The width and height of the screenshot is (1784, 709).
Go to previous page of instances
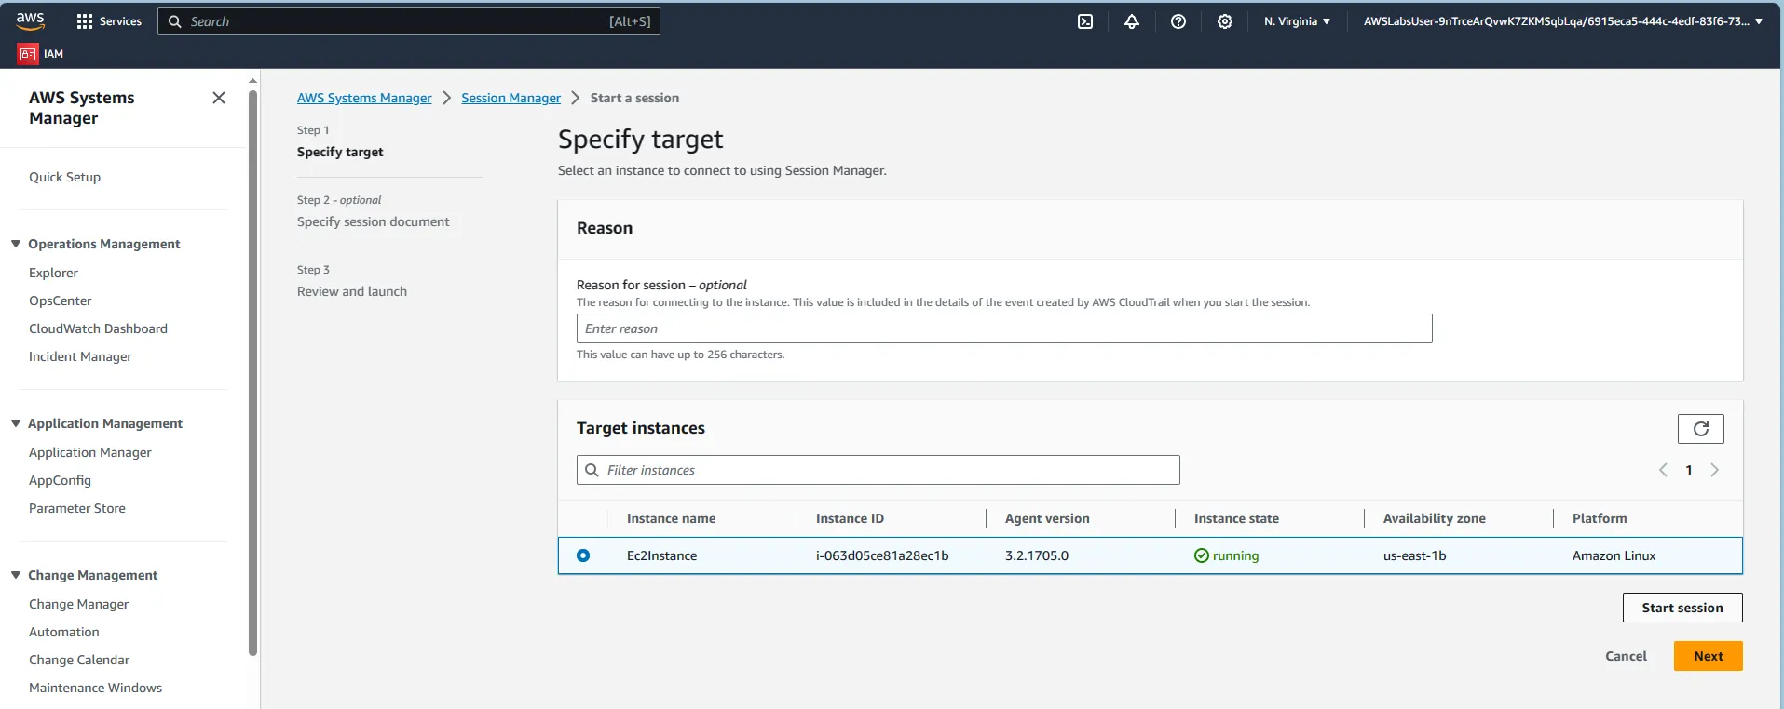[1663, 470]
